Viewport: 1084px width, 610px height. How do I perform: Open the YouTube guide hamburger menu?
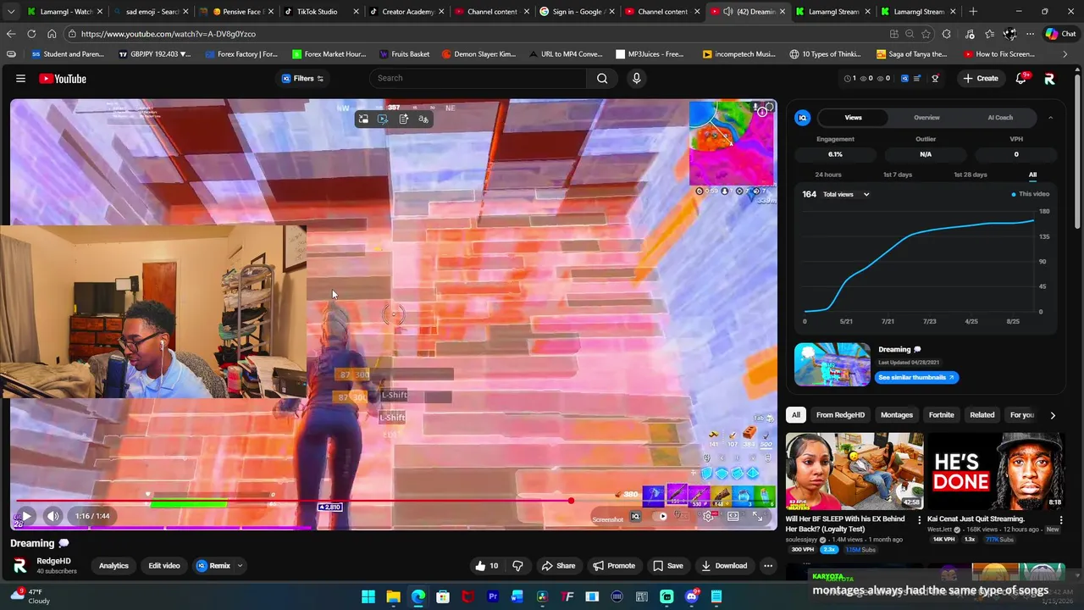pyautogui.click(x=20, y=78)
